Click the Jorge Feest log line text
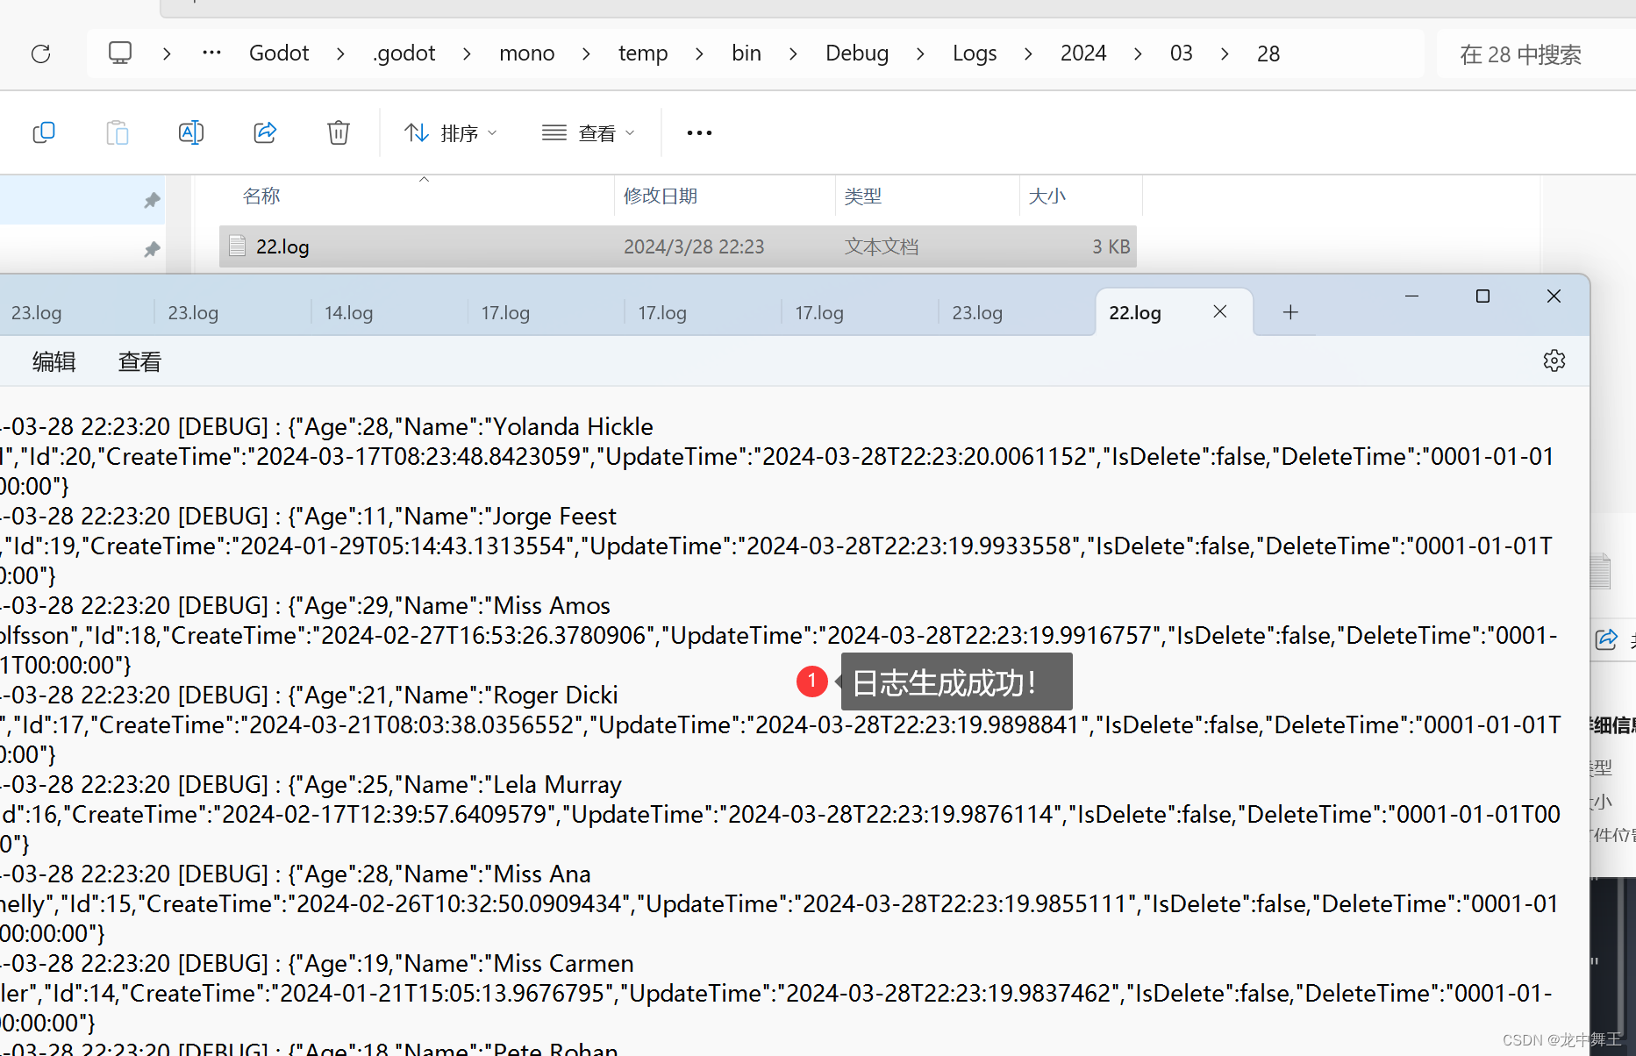This screenshot has width=1636, height=1056. coord(309,516)
